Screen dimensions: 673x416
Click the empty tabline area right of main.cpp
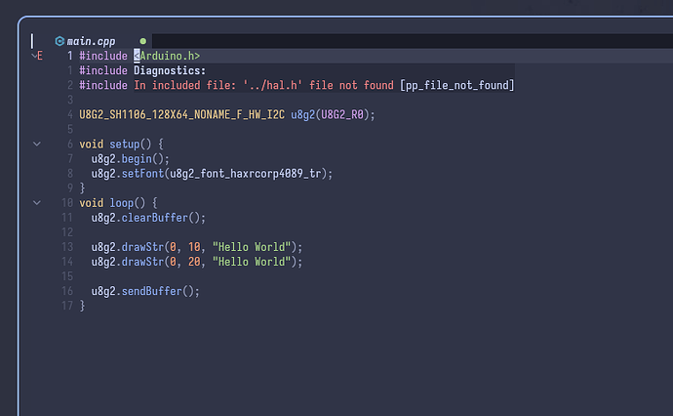(x=412, y=41)
